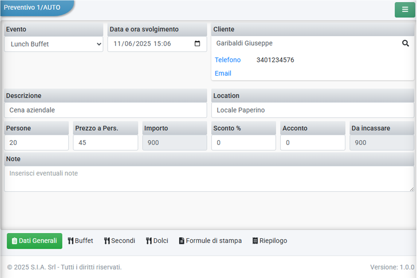Click the Telefono link
This screenshot has height=278, width=417.
coord(228,60)
